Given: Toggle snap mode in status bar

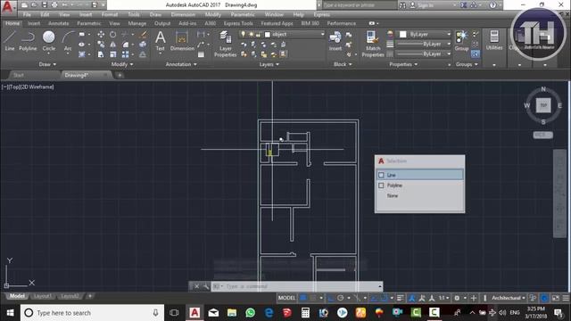Looking at the screenshot, I should pos(313,298).
